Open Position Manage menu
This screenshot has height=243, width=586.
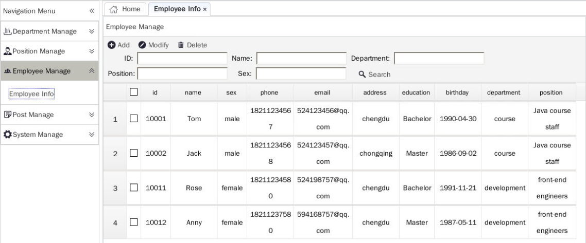tap(49, 51)
